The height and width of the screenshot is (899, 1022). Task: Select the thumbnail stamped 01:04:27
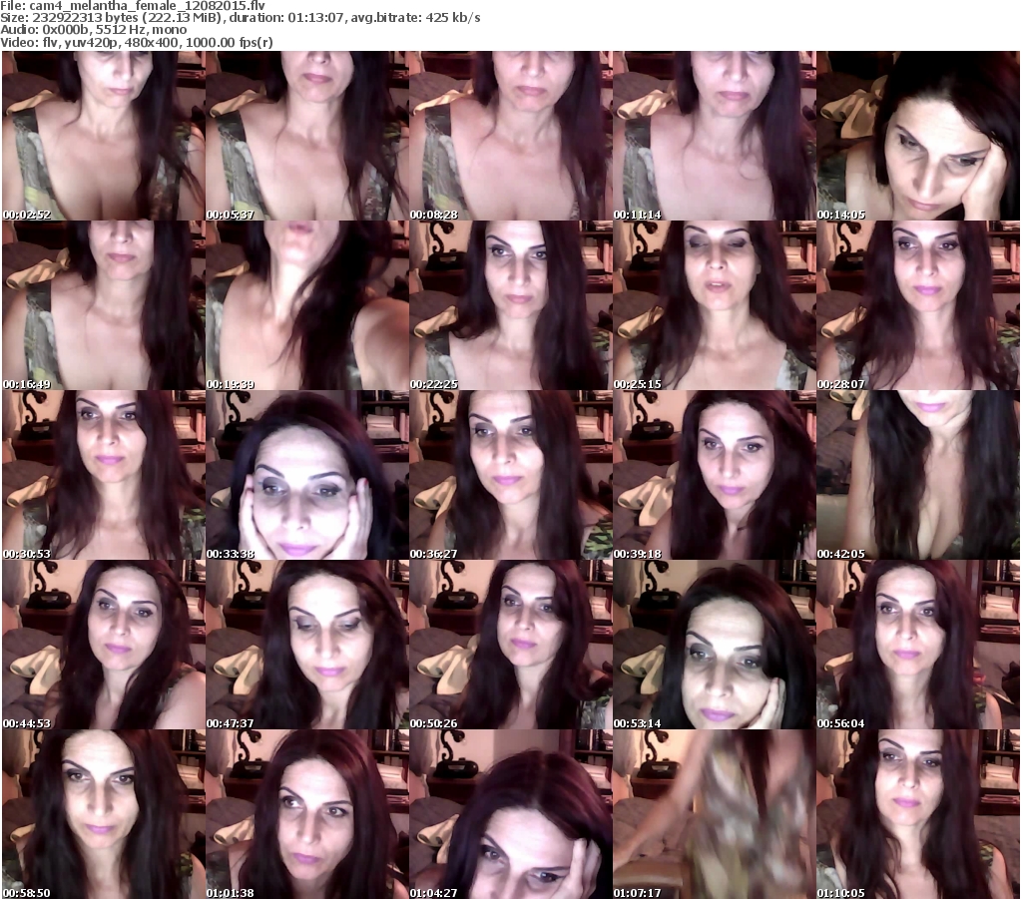[x=510, y=814]
